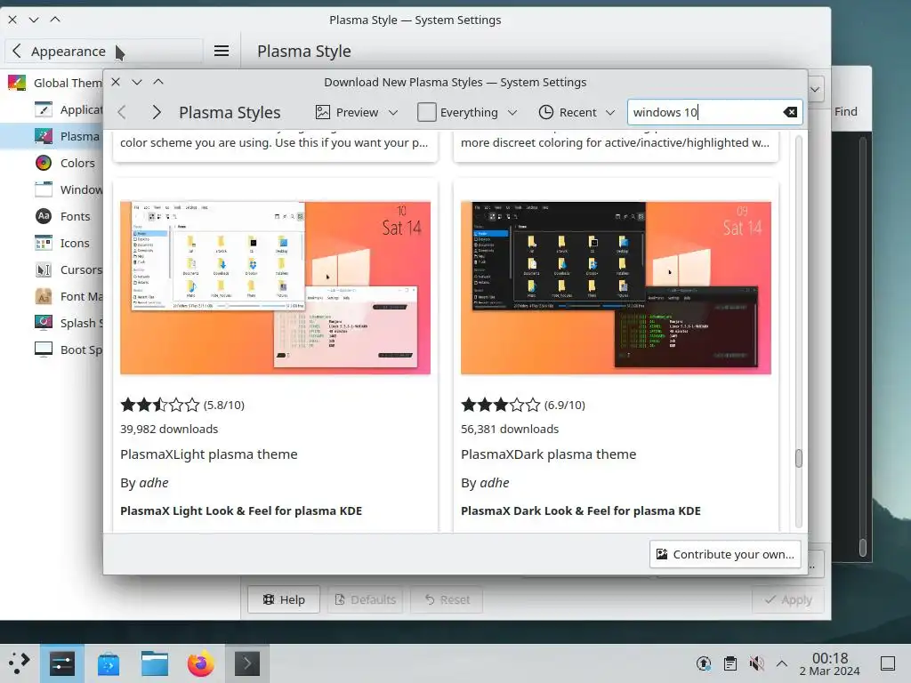Image resolution: width=911 pixels, height=683 pixels.
Task: Click the Help button in System Settings
Action: 284,599
